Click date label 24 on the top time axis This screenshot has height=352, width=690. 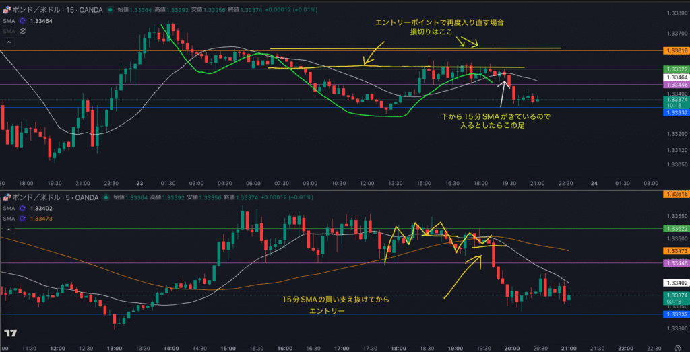point(594,183)
